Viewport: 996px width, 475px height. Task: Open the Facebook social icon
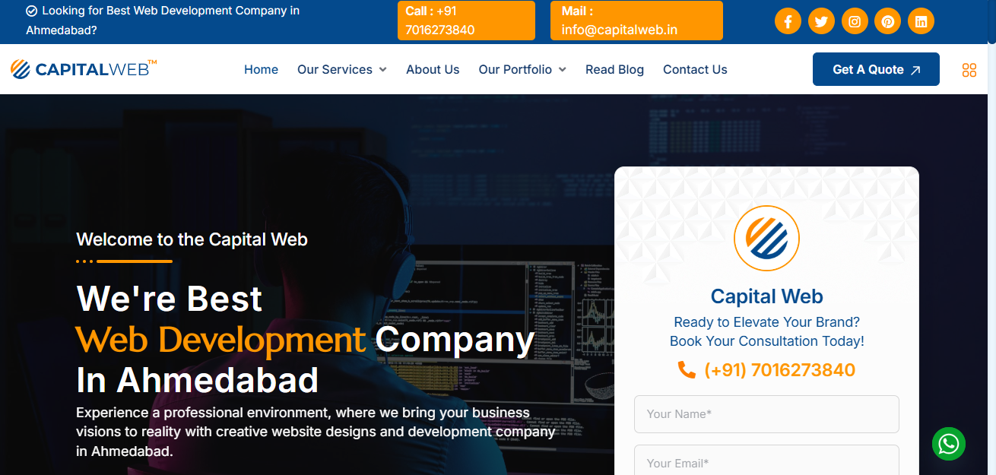pyautogui.click(x=788, y=21)
